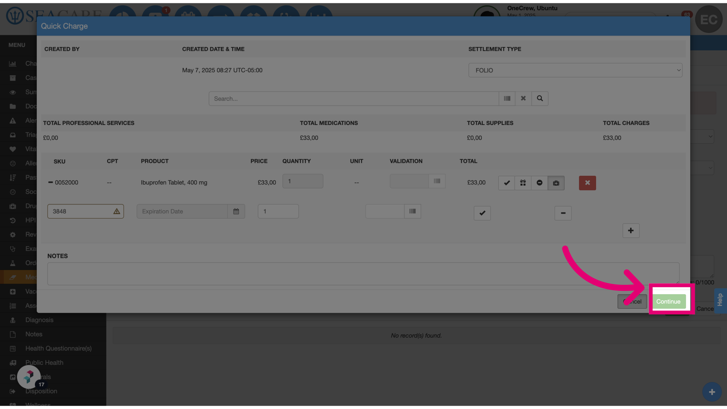
Task: Toggle the medical kit icon on Ibuprofen row
Action: (556, 183)
